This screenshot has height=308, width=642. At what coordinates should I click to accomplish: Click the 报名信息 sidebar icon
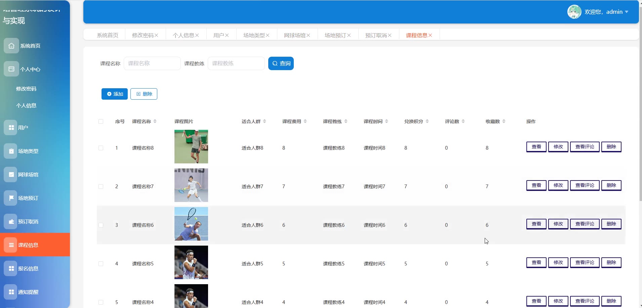11,268
